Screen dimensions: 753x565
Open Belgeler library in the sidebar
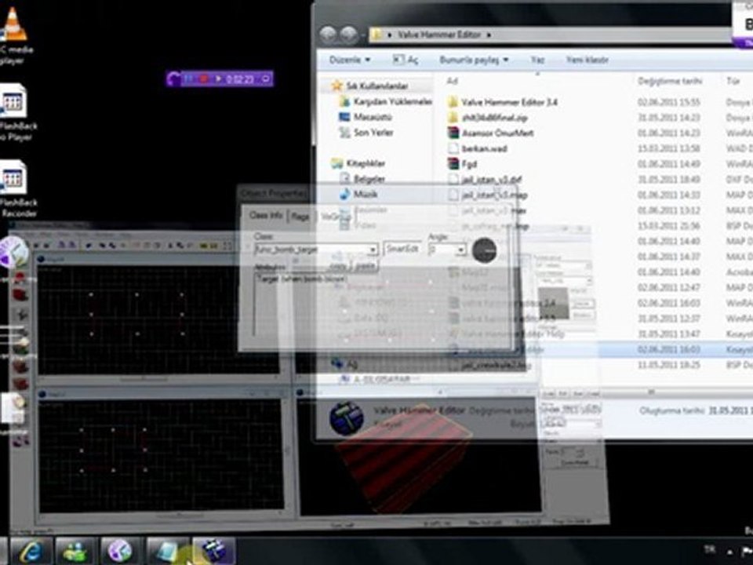coord(362,179)
